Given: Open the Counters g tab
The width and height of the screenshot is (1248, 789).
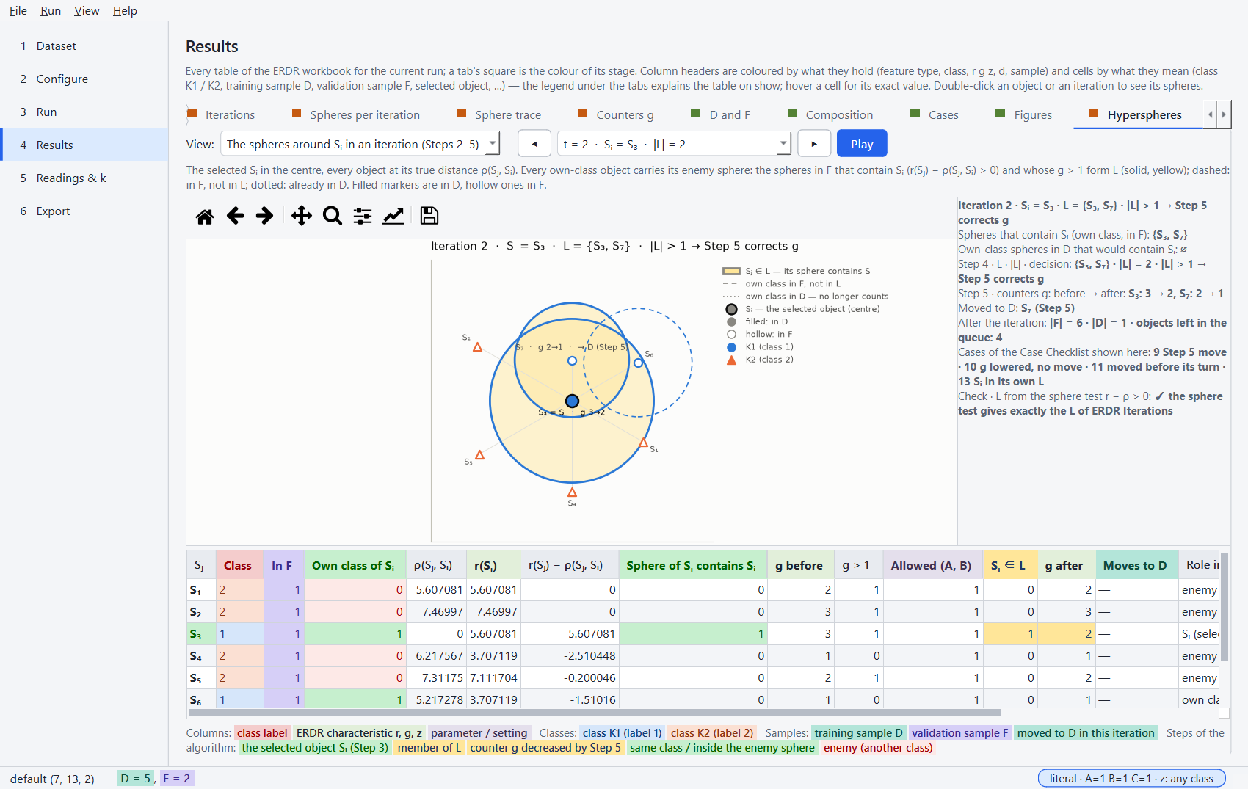Looking at the screenshot, I should click(616, 114).
